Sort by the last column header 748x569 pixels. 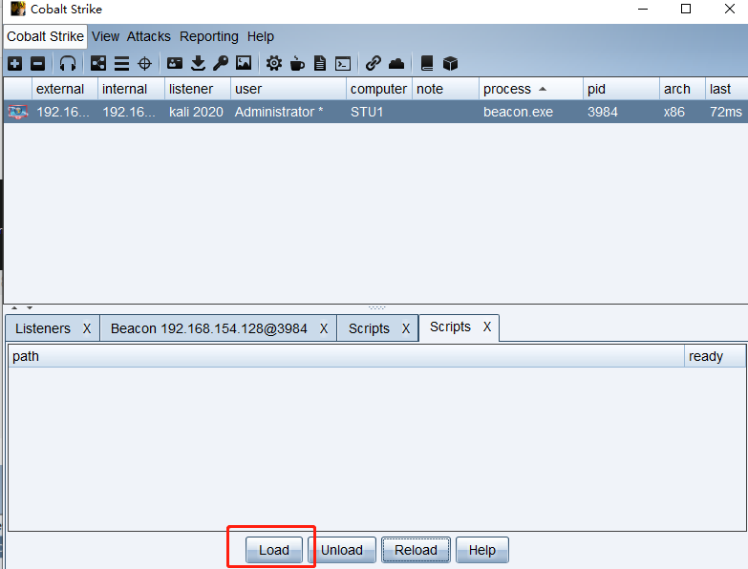click(727, 89)
